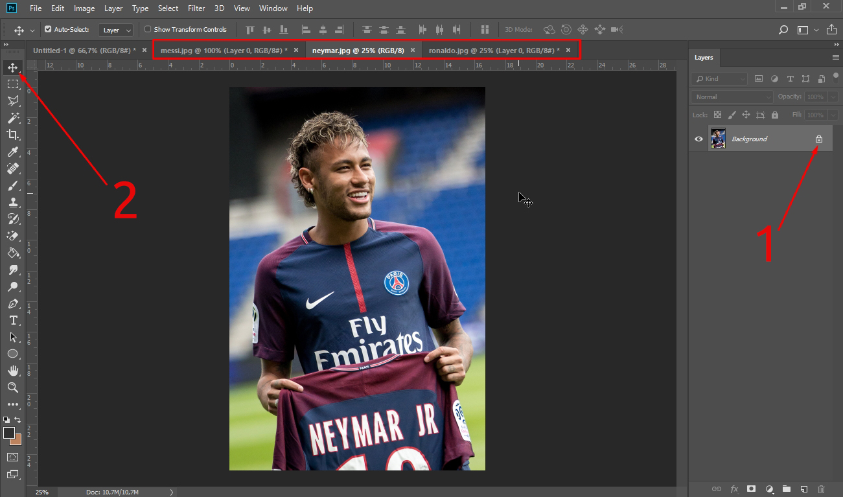Select the Brush tool
This screenshot has width=843, height=497.
(12, 185)
